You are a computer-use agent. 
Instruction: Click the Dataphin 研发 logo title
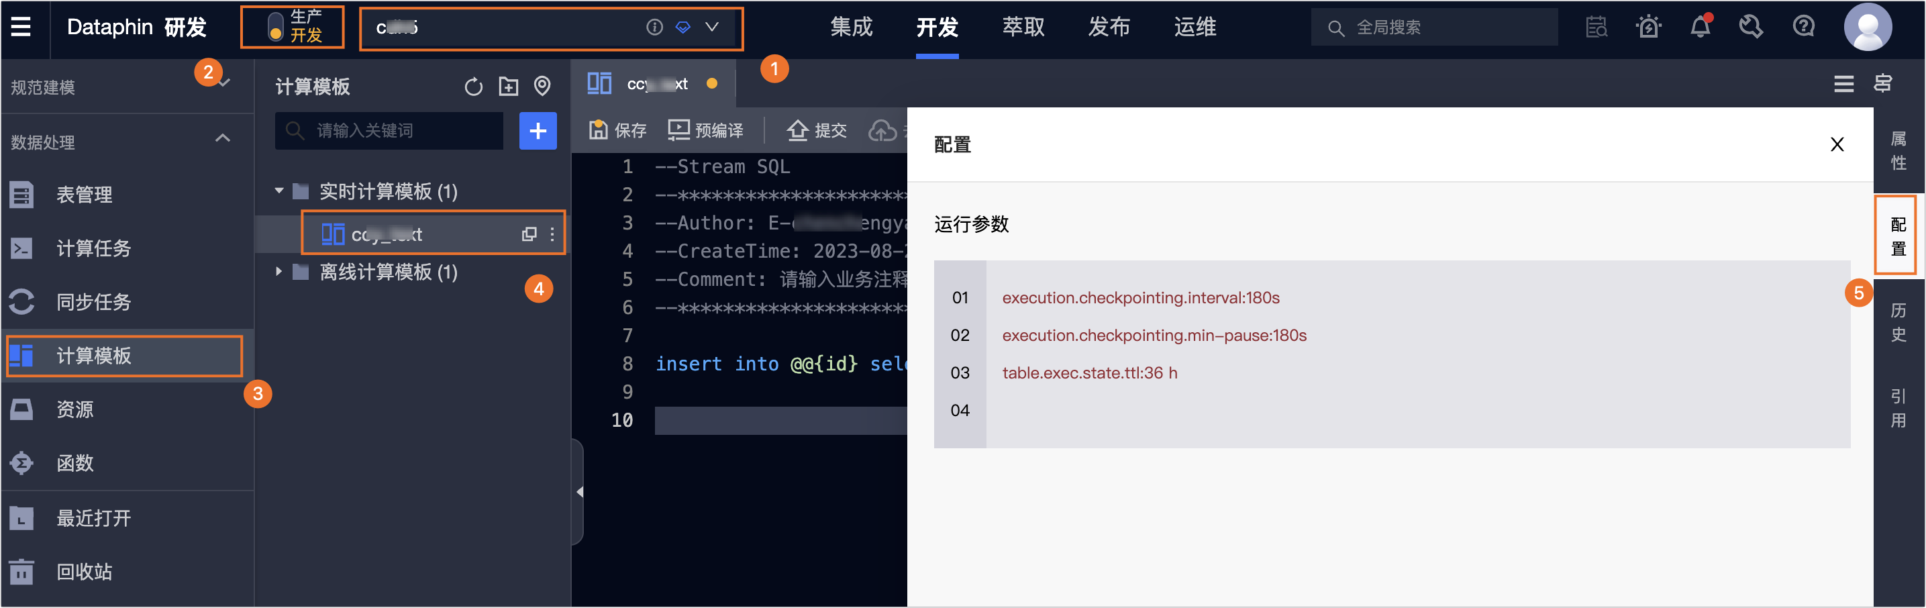[136, 28]
